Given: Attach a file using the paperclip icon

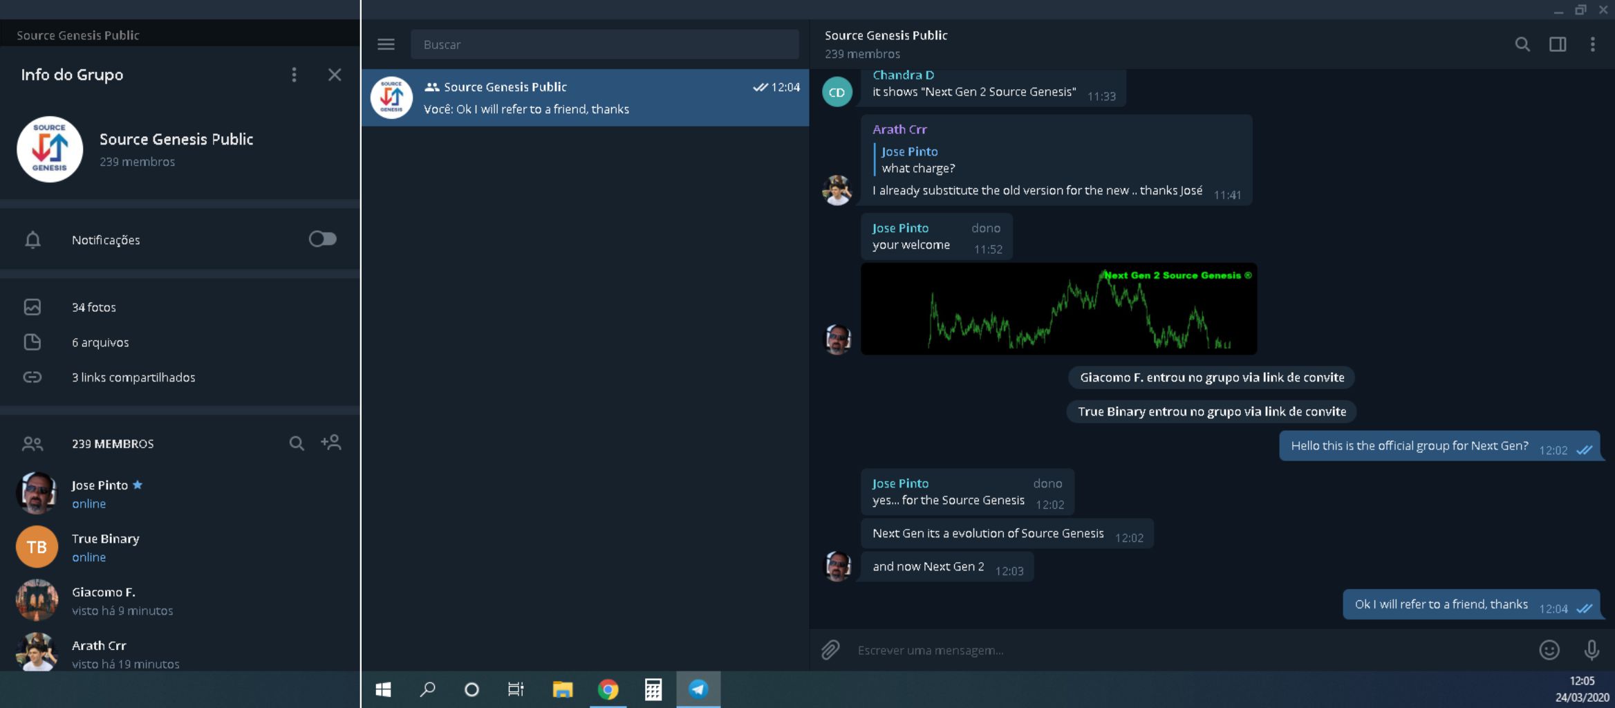Looking at the screenshot, I should click(830, 650).
